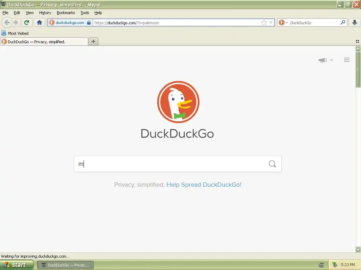Click the address bar URL text
Viewport: 361px width, 270px height.
(127, 23)
